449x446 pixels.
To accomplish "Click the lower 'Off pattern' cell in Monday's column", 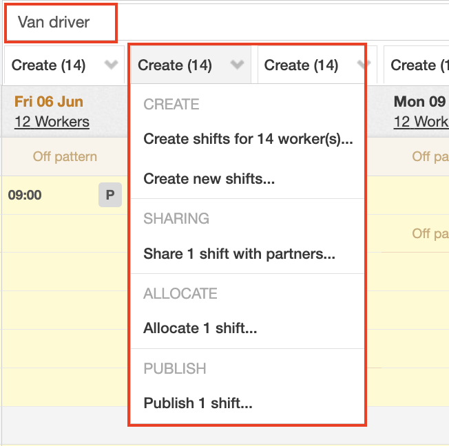I will (430, 234).
